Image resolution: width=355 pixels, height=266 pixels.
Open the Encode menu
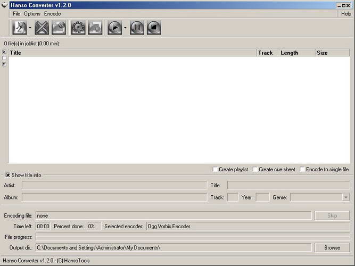click(52, 14)
